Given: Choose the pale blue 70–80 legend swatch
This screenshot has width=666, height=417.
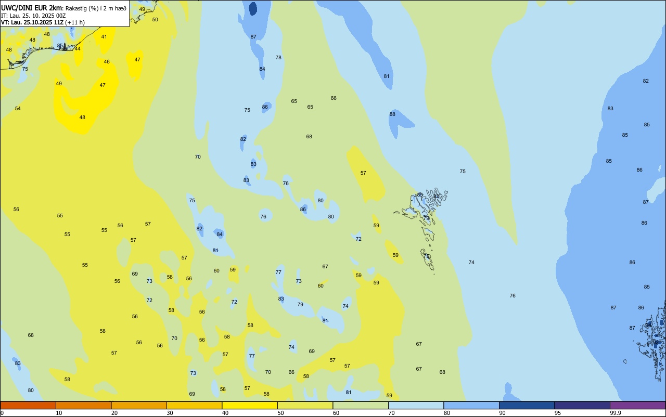Looking at the screenshot, I should (x=416, y=405).
